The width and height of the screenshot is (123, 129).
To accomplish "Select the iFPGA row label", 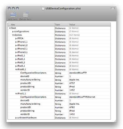I will pyautogui.click(x=20, y=38).
